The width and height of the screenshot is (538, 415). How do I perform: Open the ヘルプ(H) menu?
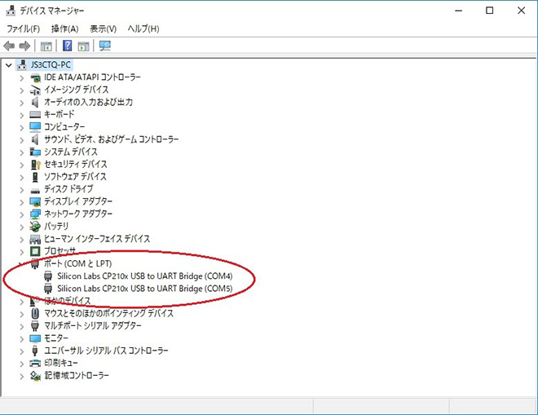pyautogui.click(x=143, y=29)
